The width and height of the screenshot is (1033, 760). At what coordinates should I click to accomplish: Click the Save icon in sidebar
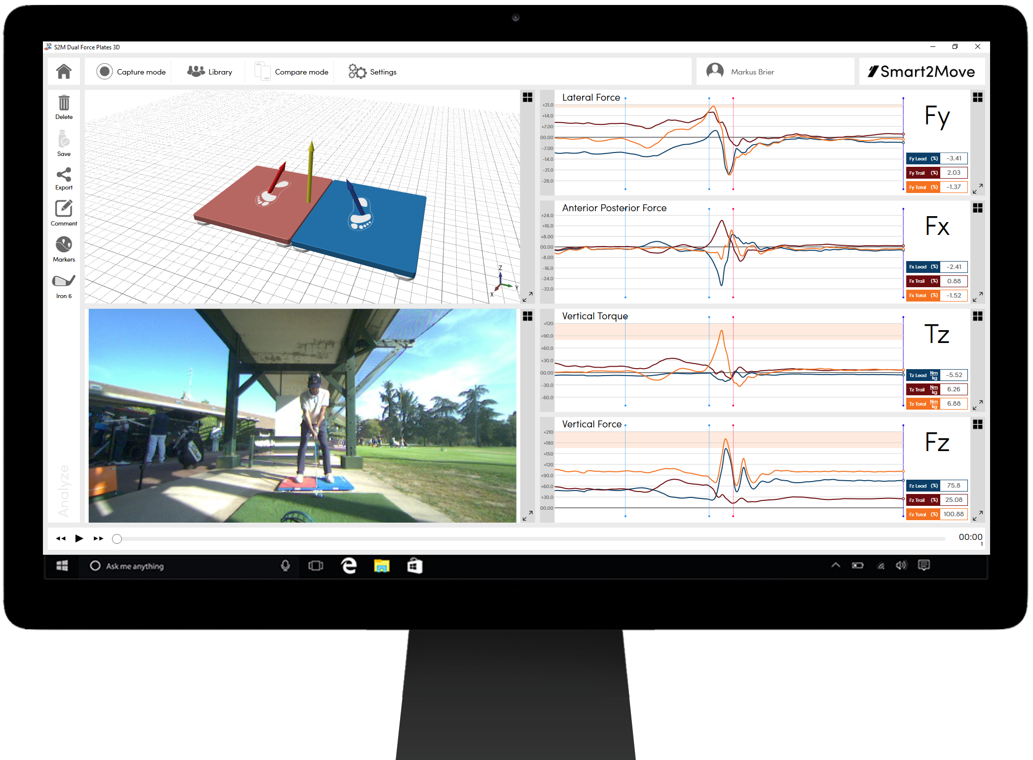64,143
